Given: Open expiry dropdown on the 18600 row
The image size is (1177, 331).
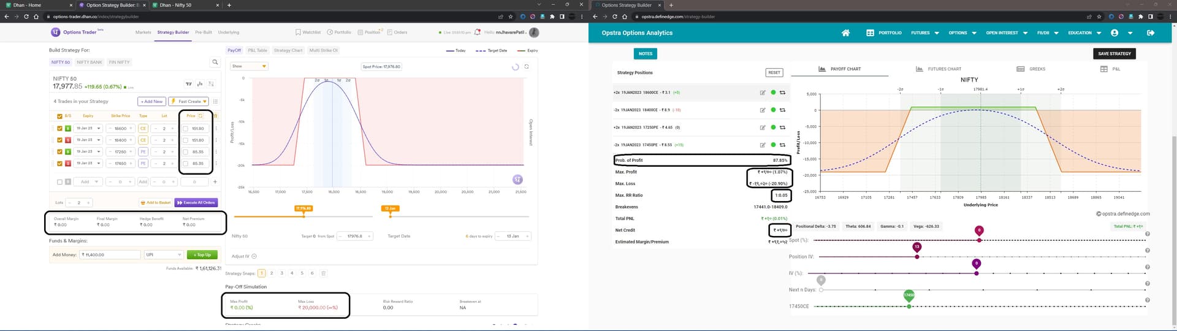Looking at the screenshot, I should 88,129.
